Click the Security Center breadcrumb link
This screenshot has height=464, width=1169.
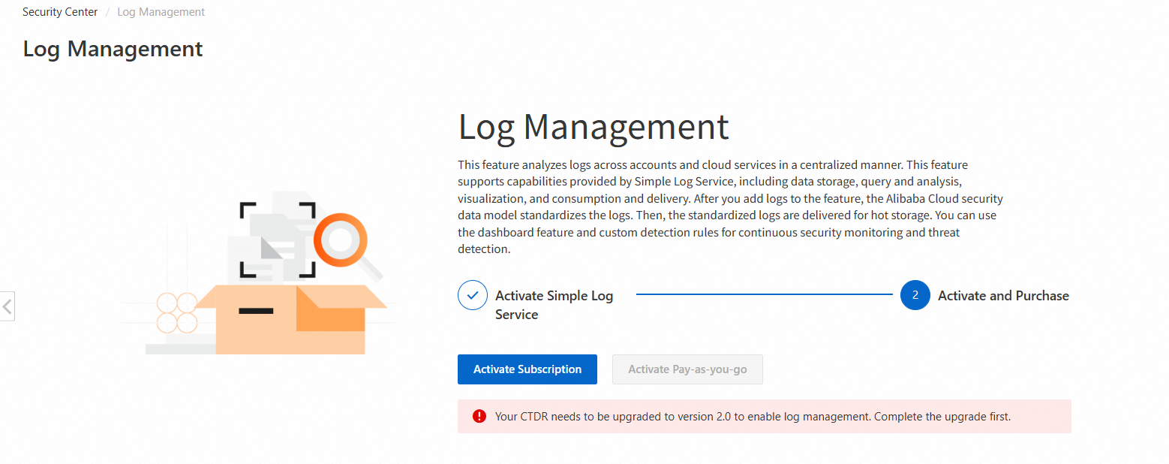pyautogui.click(x=60, y=12)
